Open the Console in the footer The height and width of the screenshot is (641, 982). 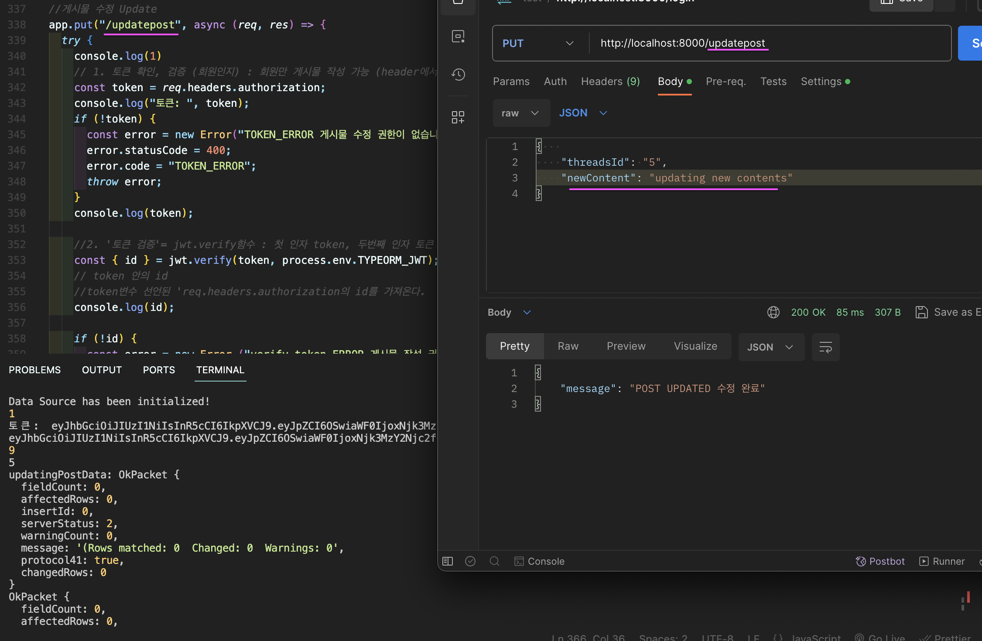(x=540, y=561)
